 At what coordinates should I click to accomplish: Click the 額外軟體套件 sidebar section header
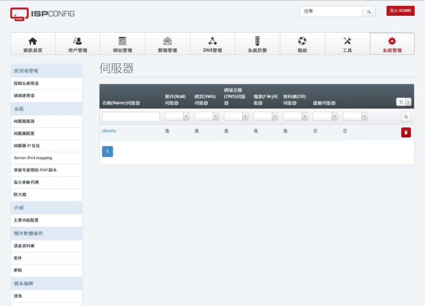(46, 233)
